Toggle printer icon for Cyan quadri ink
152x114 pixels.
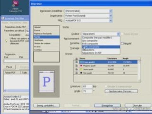(76, 62)
